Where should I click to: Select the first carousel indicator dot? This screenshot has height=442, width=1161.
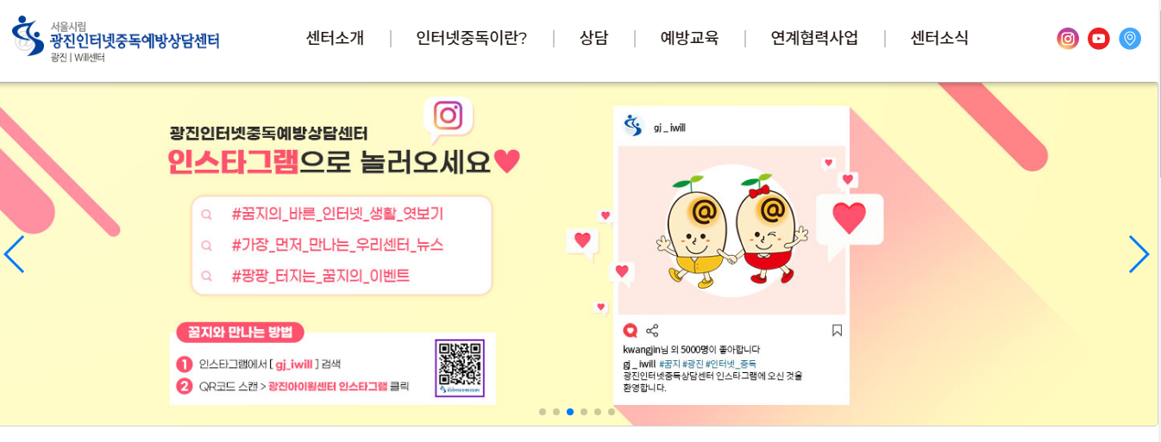(543, 412)
